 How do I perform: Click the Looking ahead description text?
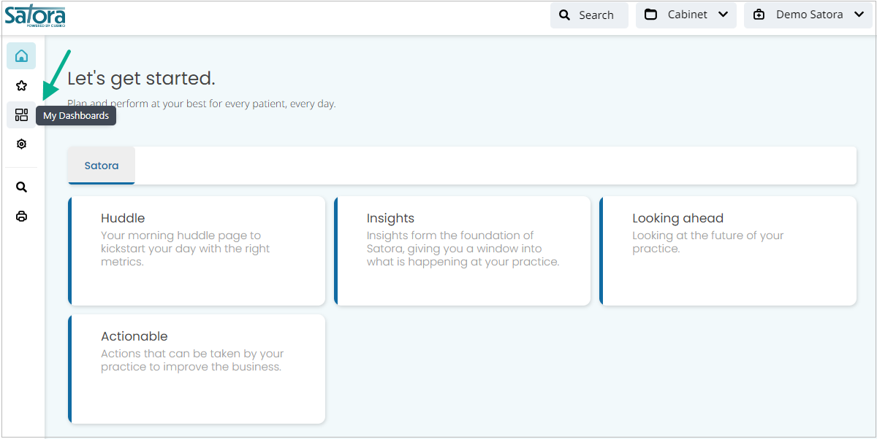(707, 242)
